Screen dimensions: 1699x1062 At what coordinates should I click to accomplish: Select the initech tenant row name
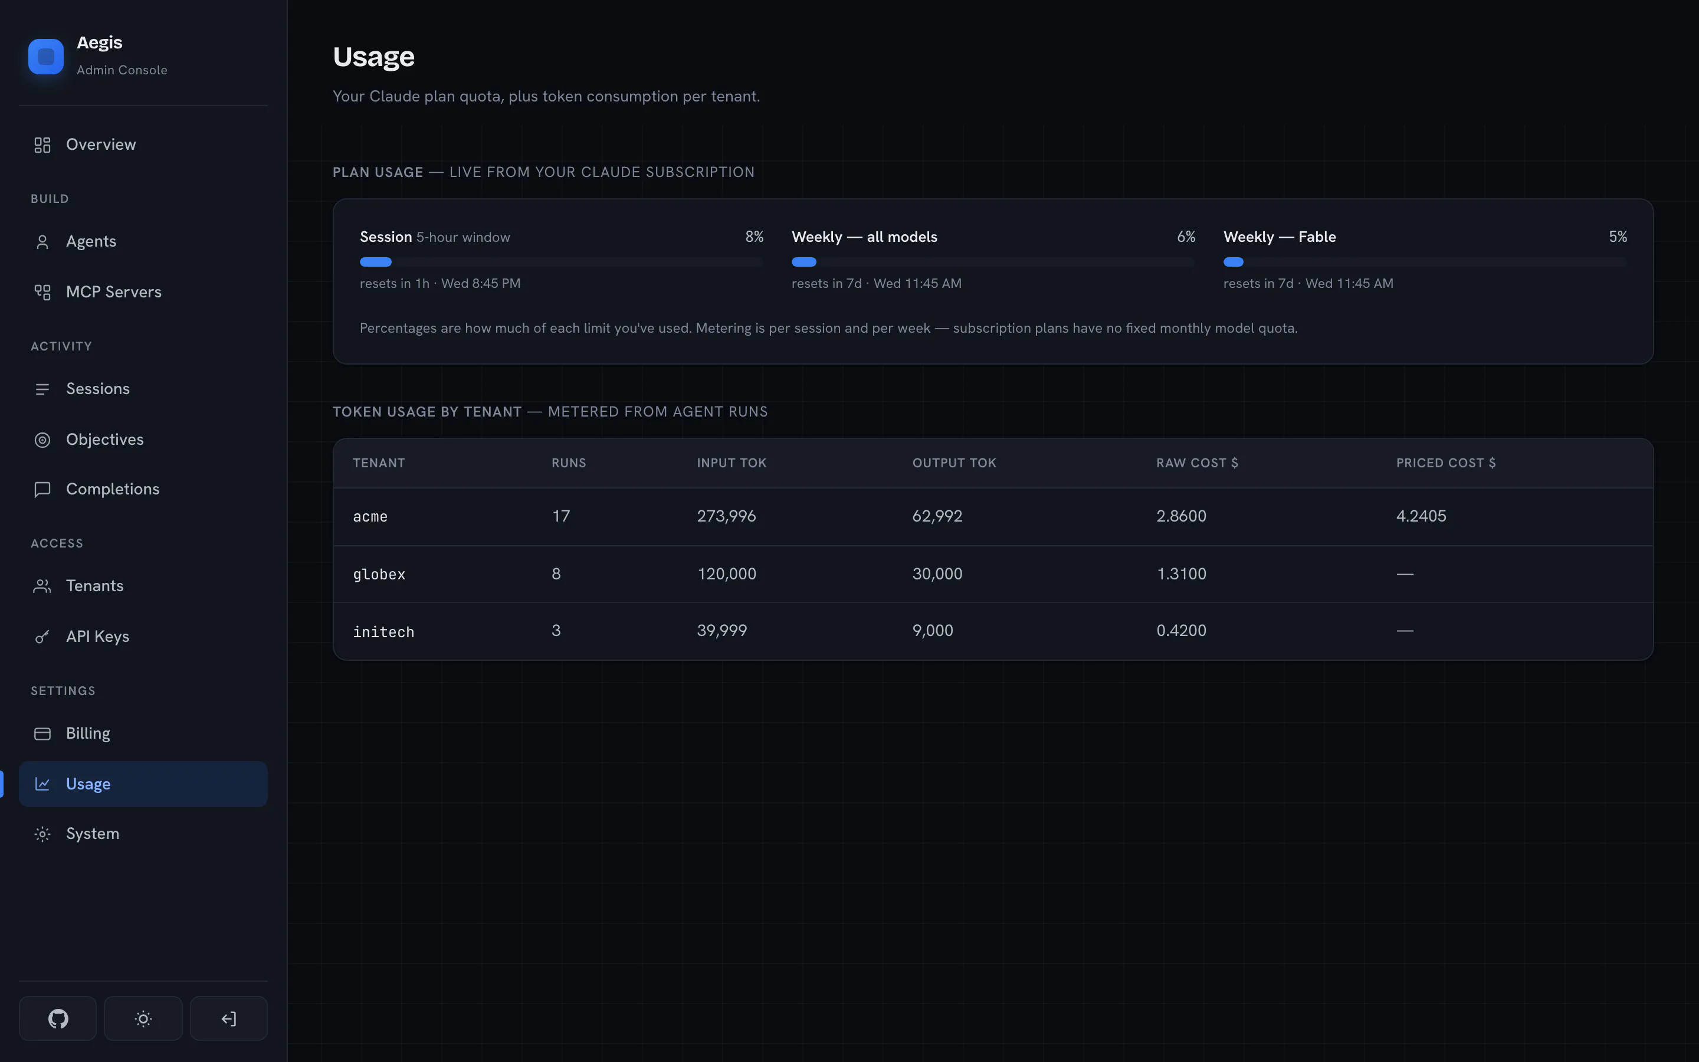[383, 632]
